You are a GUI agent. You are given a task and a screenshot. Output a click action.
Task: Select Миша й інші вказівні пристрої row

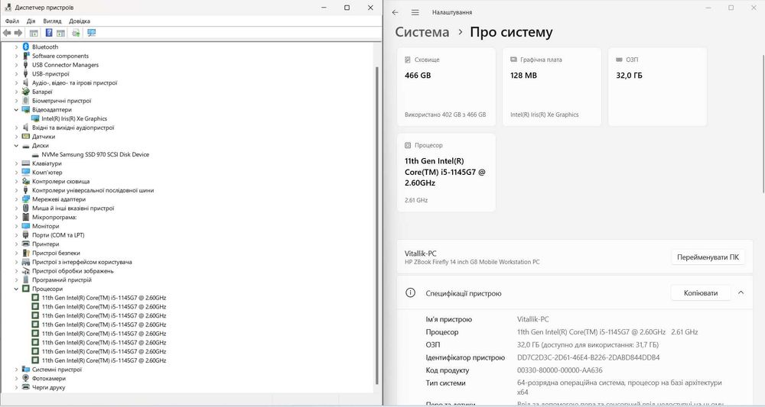[73, 208]
